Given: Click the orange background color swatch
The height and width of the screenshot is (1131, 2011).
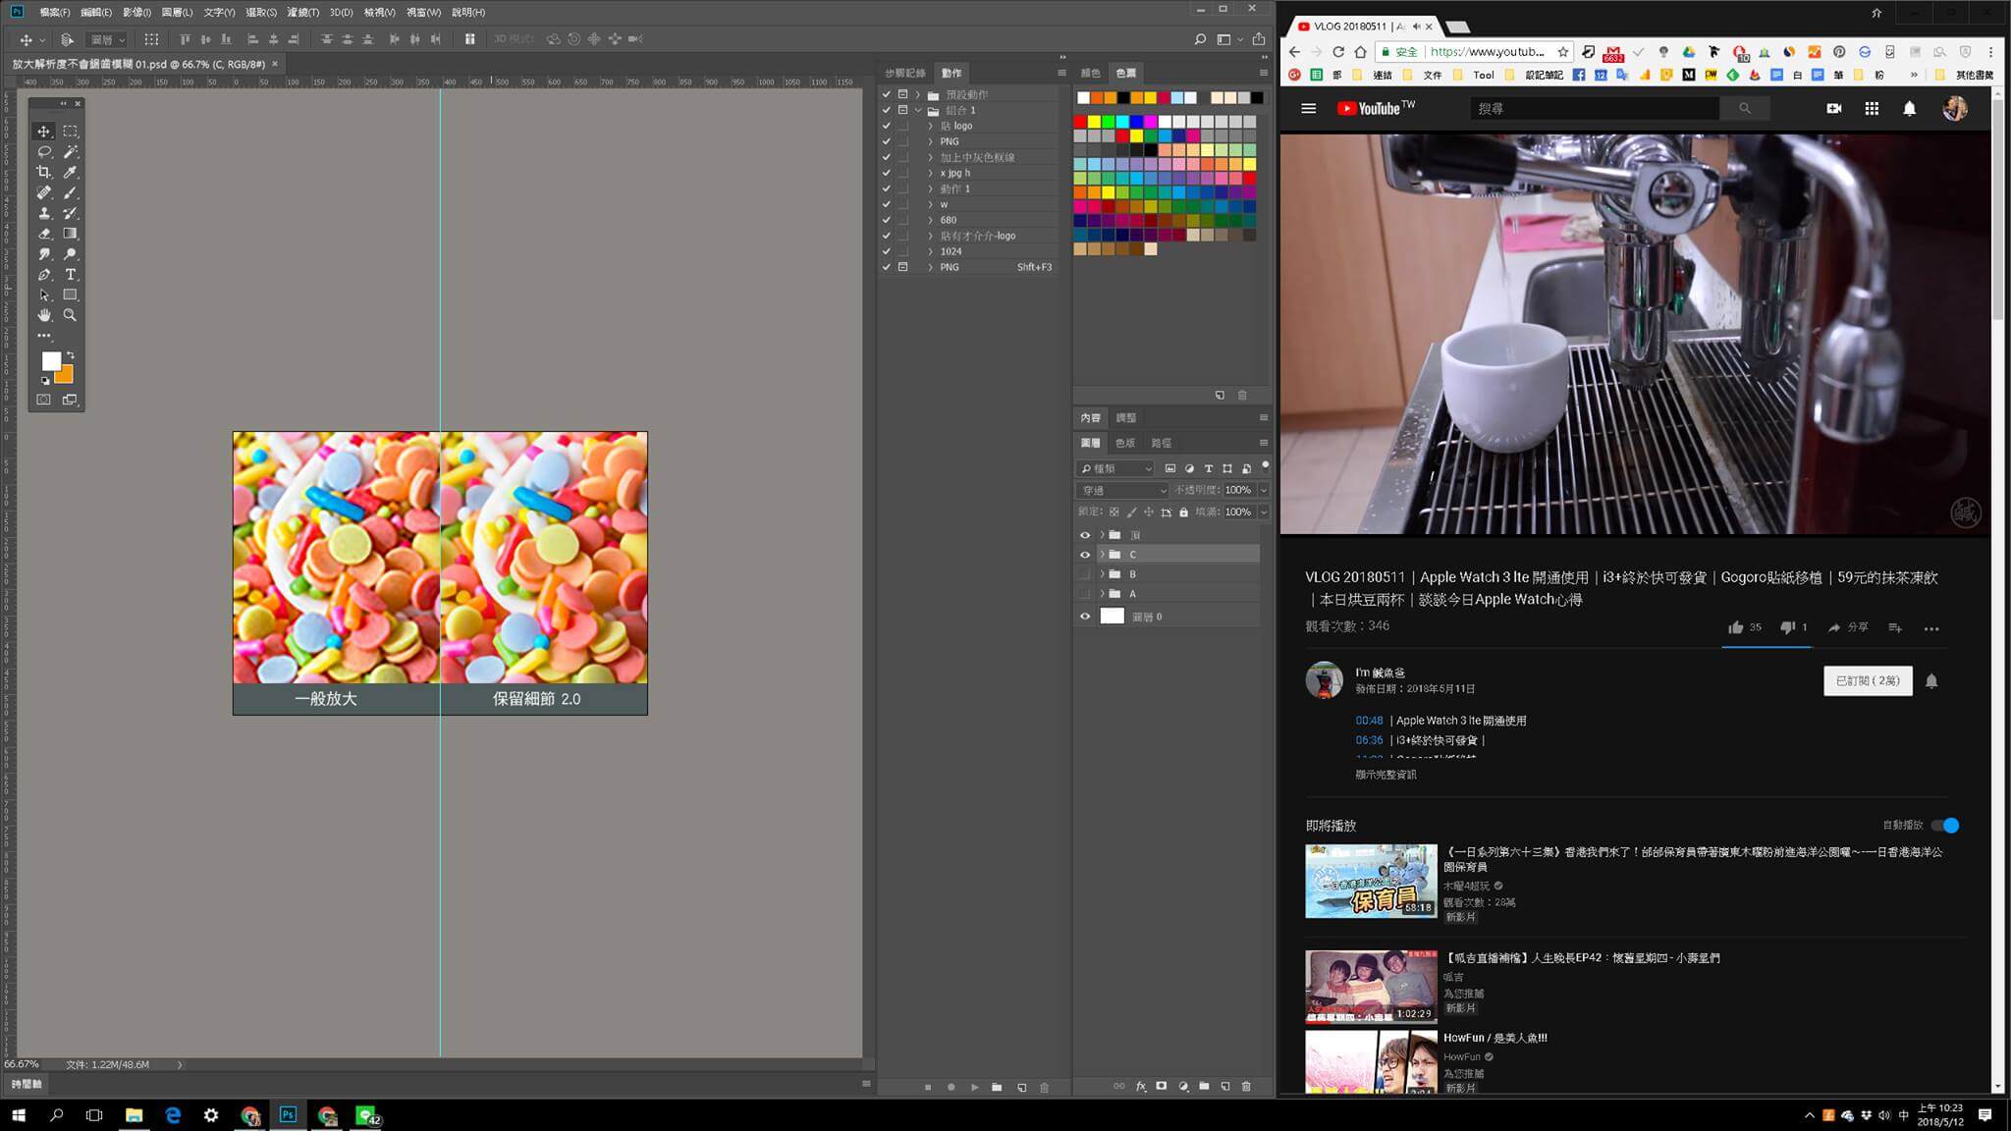Looking at the screenshot, I should [65, 375].
